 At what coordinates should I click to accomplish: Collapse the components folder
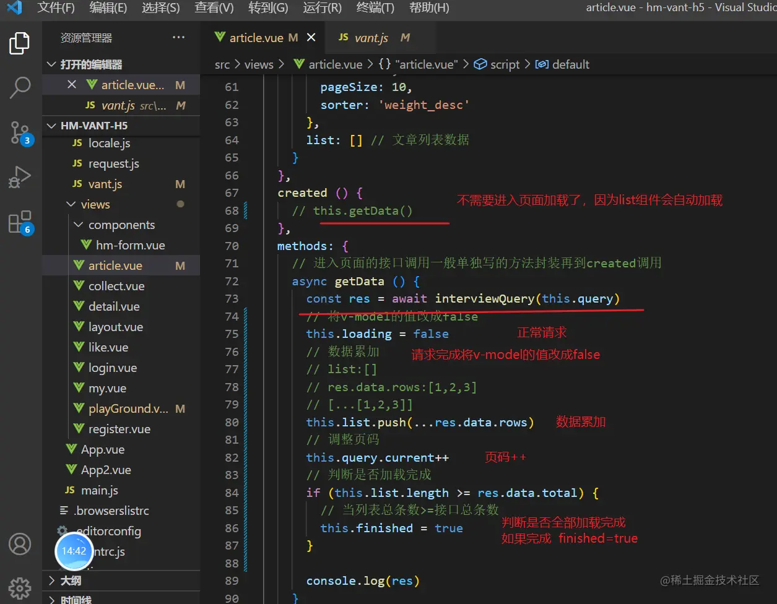click(77, 225)
